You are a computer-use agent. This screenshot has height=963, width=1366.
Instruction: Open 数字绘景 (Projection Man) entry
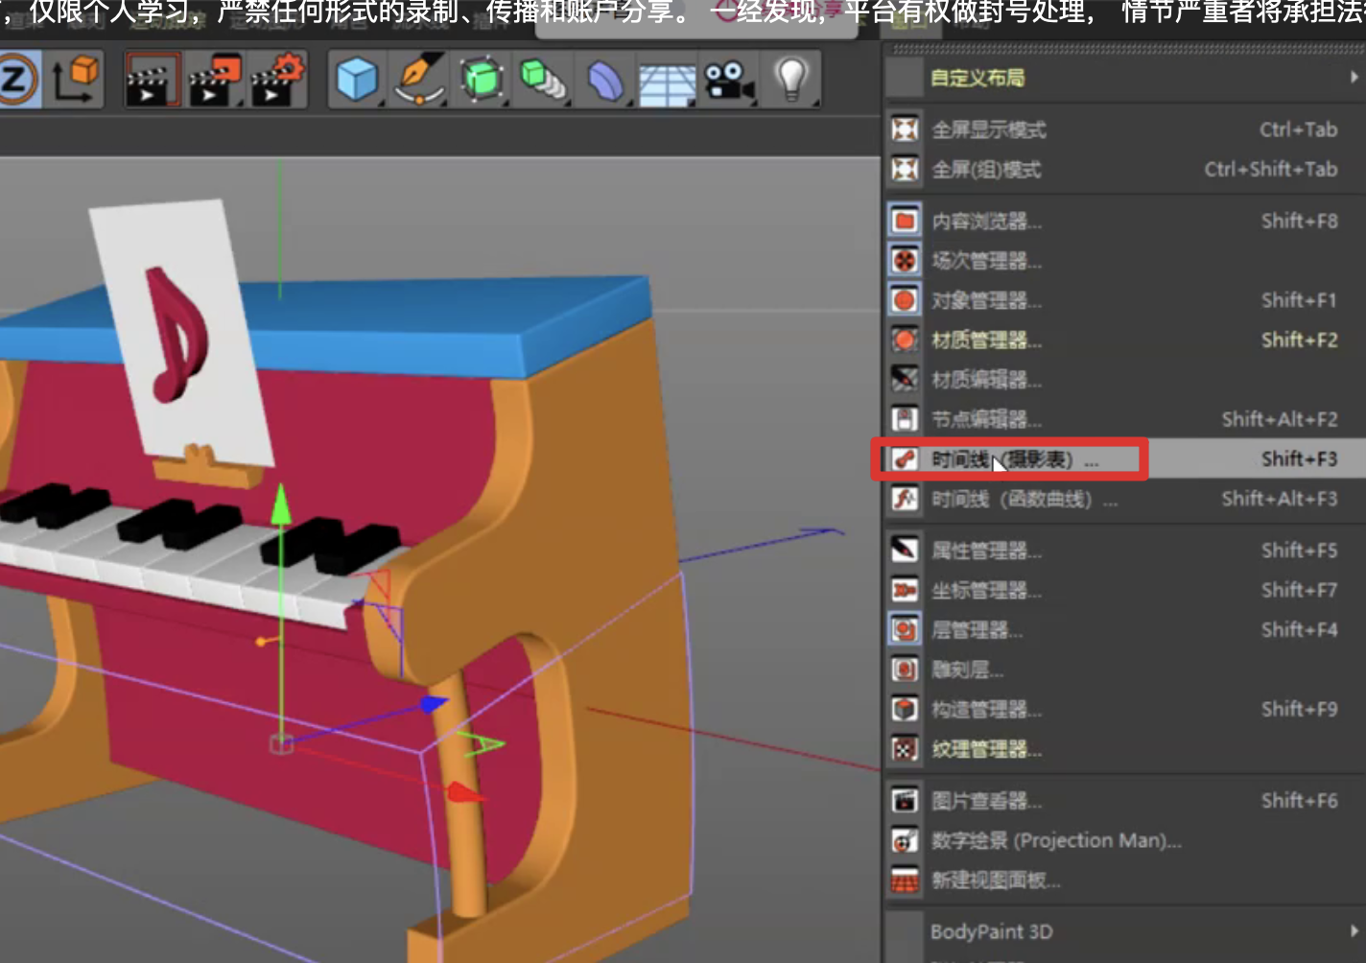tap(1124, 841)
